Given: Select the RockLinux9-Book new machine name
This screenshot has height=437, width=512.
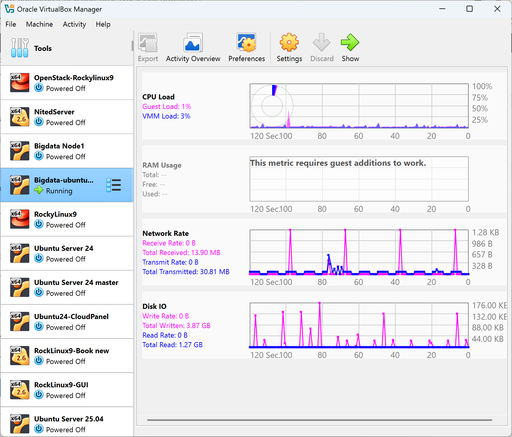Looking at the screenshot, I should [x=72, y=351].
